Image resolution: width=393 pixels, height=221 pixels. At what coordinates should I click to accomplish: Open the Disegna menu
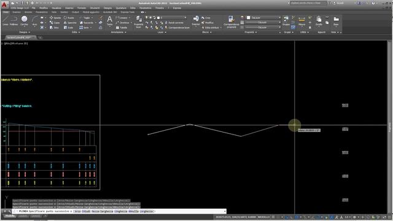coord(107,8)
